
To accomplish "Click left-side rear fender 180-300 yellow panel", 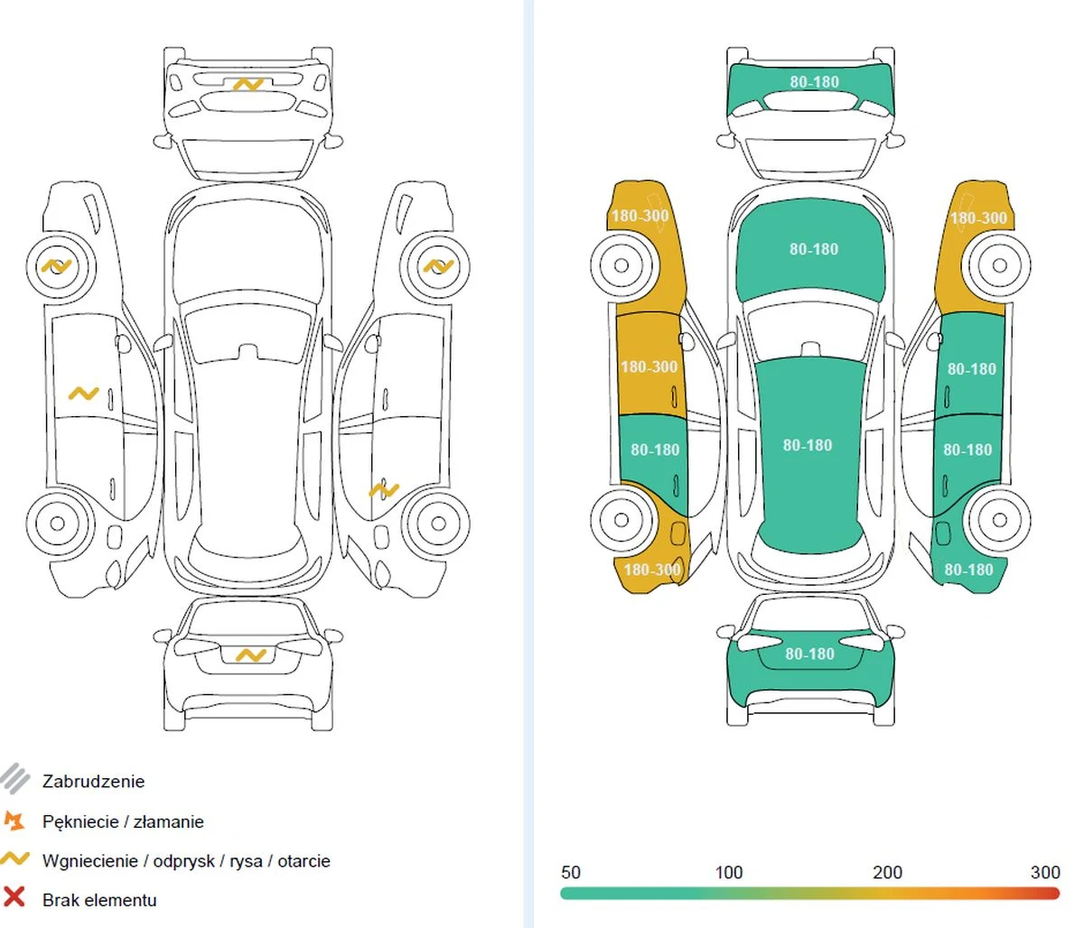I will click(652, 570).
